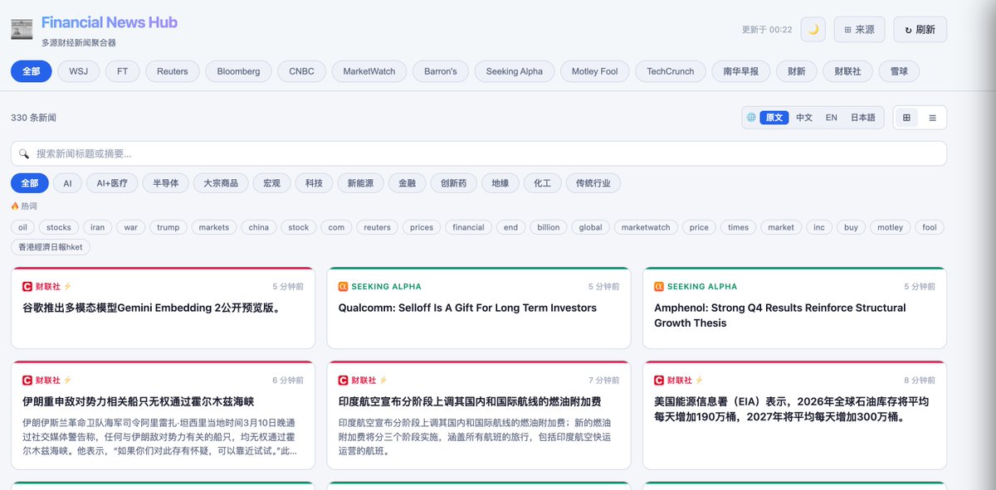Filter by 科技 category
Image resolution: width=996 pixels, height=490 pixels.
tap(314, 183)
